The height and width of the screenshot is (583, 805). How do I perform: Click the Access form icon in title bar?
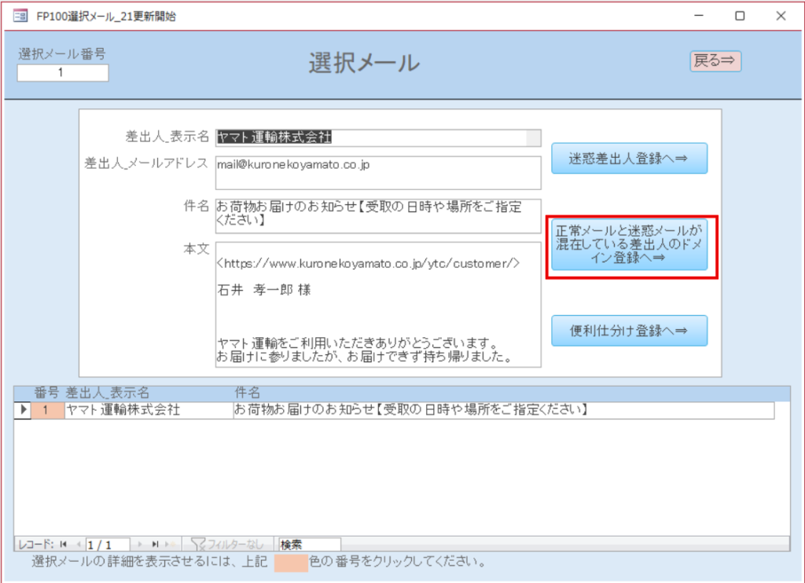coord(20,16)
